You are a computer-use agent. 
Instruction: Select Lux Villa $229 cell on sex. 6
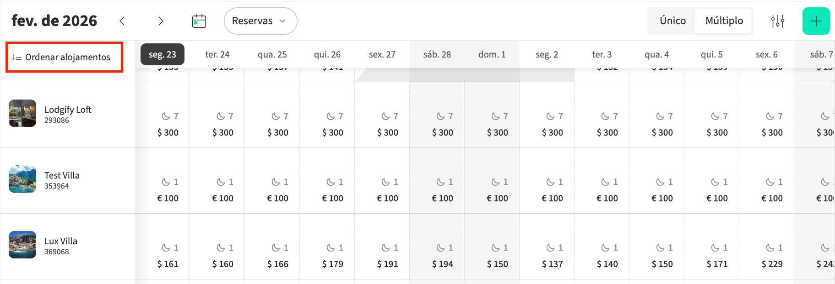click(772, 264)
